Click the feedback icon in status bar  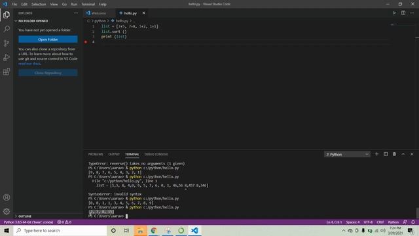(405, 222)
